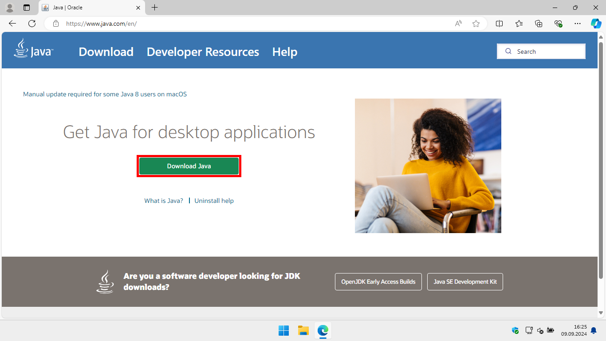Click the volume tray icon
606x341 pixels.
tap(540, 330)
